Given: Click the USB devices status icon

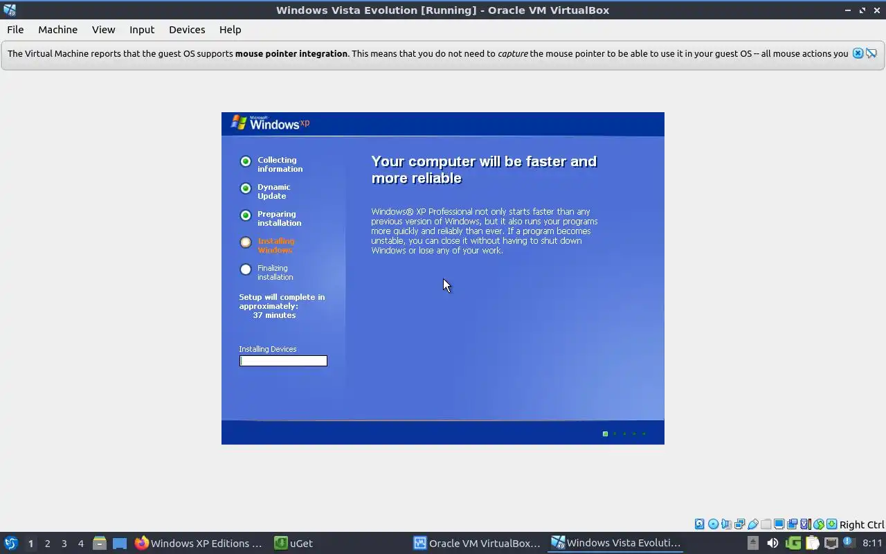Looking at the screenshot, I should tap(753, 524).
